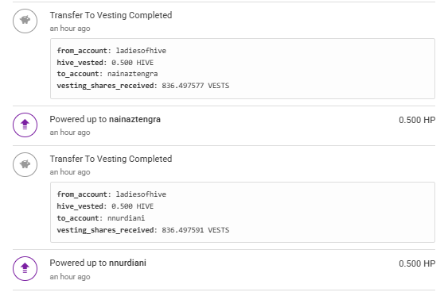The height and width of the screenshot is (296, 448).
Task: Select the 836.497577 VESTS value
Action: tap(196, 86)
